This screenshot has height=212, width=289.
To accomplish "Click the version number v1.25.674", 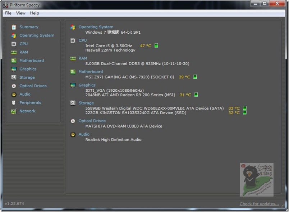I will tap(14, 203).
